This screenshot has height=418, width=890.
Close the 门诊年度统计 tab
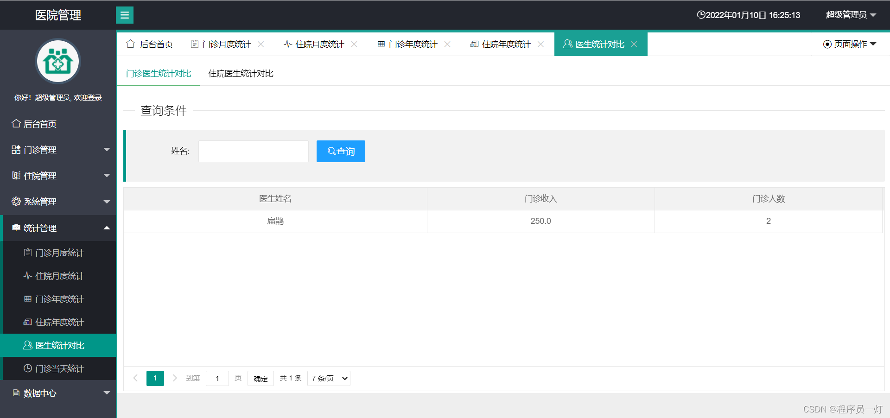(x=447, y=44)
